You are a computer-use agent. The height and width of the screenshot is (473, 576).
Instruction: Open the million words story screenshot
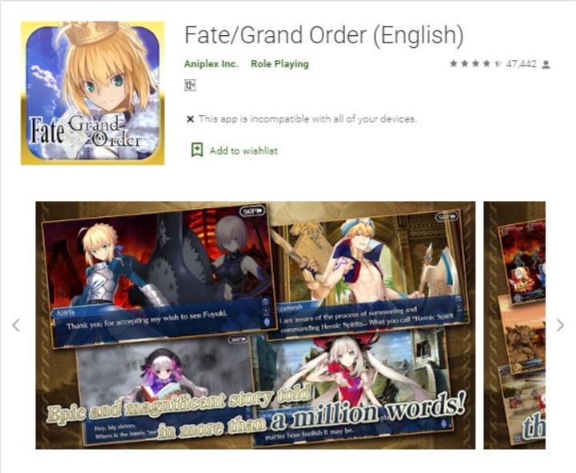[255, 325]
